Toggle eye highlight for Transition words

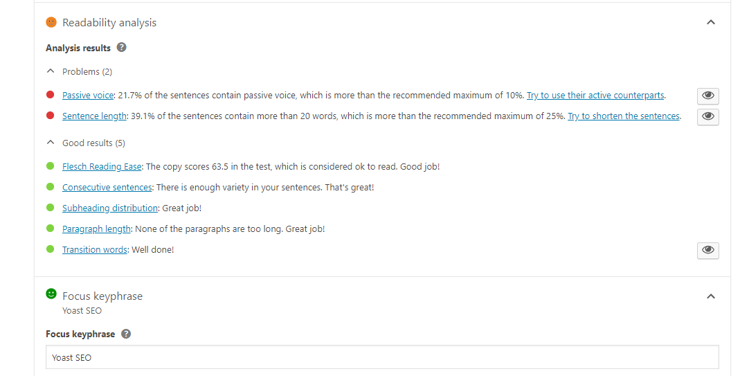pos(708,250)
